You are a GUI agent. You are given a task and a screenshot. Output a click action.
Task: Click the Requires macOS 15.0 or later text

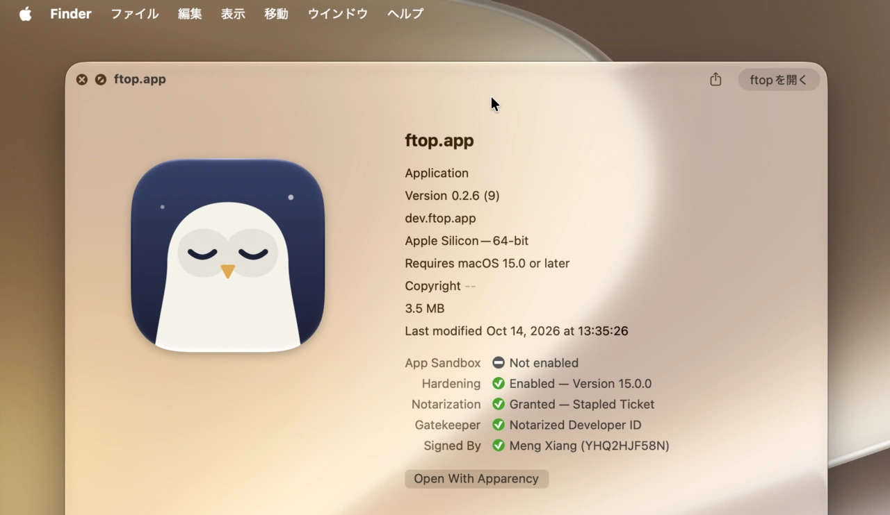tap(487, 264)
